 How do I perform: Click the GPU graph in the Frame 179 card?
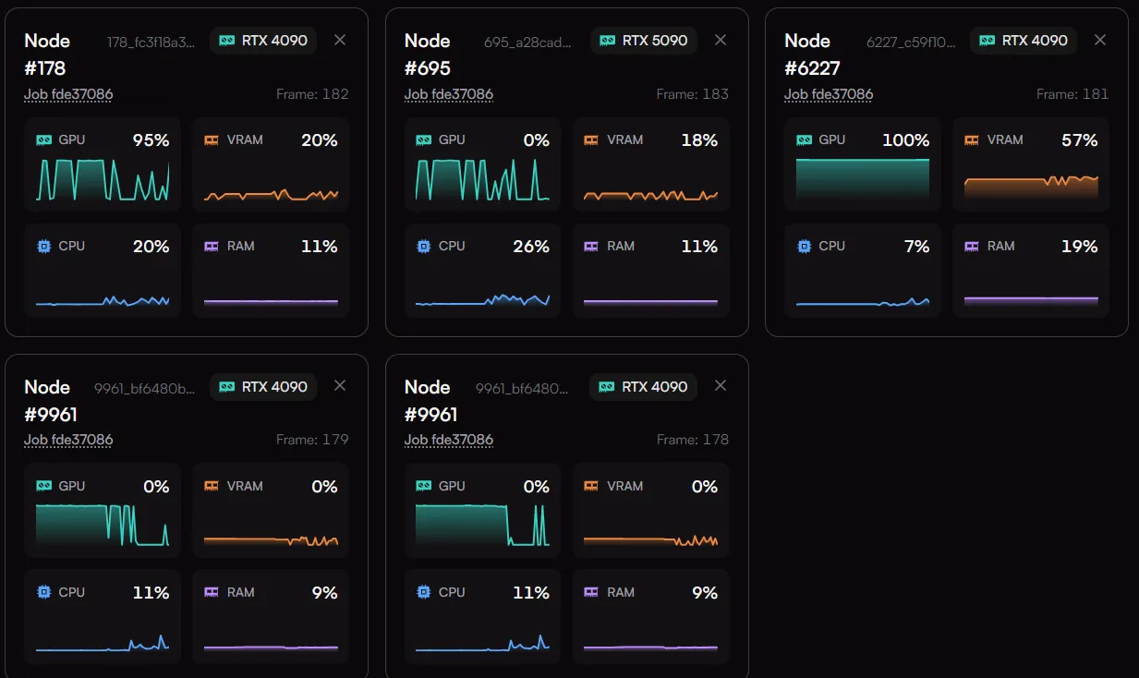tap(103, 526)
